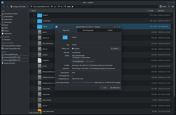Switch to Details tab
Image resolution: width=176 pixels, height=115 pixels.
tap(110, 30)
